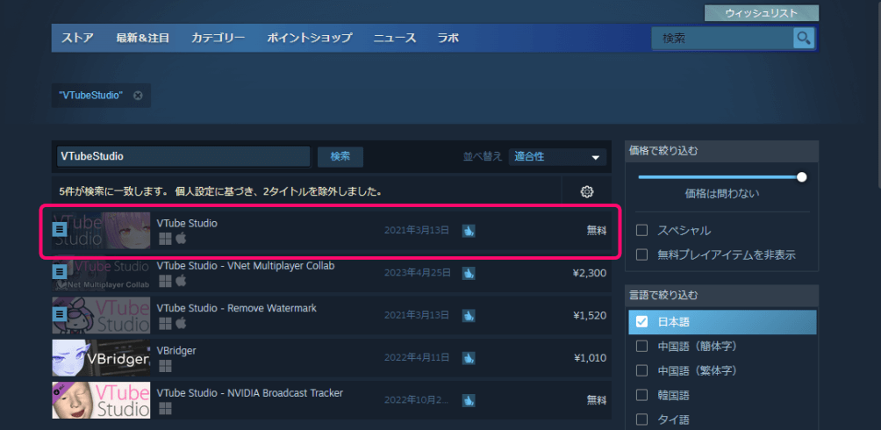
Task: Open VTube Studio - NVIDIA Broadcast Tracker title
Action: (250, 393)
